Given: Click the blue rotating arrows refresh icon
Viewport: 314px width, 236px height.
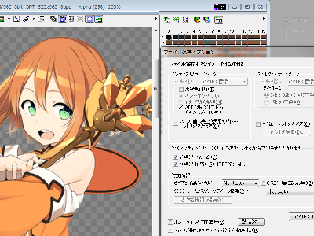Looking at the screenshot, I should (x=26, y=19).
